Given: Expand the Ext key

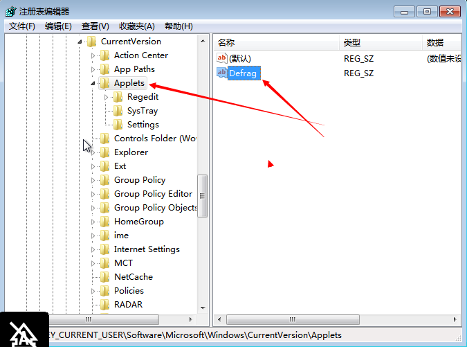Looking at the screenshot, I should (93, 167).
